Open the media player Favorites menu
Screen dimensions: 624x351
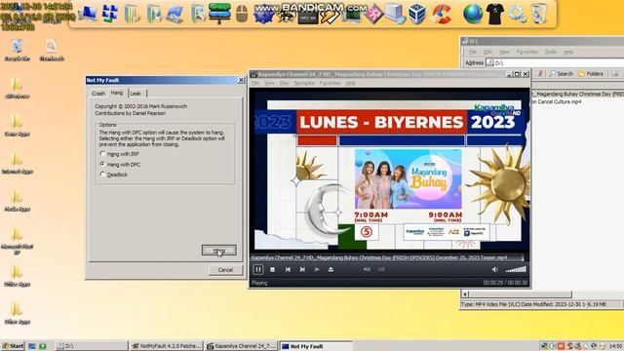coord(331,83)
